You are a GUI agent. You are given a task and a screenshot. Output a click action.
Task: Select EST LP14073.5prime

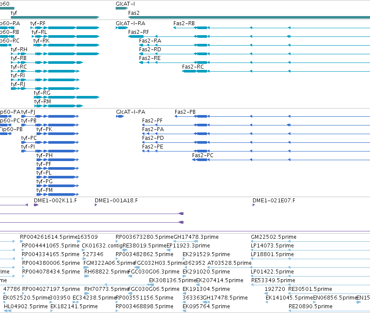(310, 250)
